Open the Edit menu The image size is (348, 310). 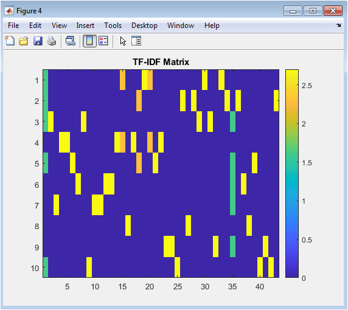click(35, 26)
